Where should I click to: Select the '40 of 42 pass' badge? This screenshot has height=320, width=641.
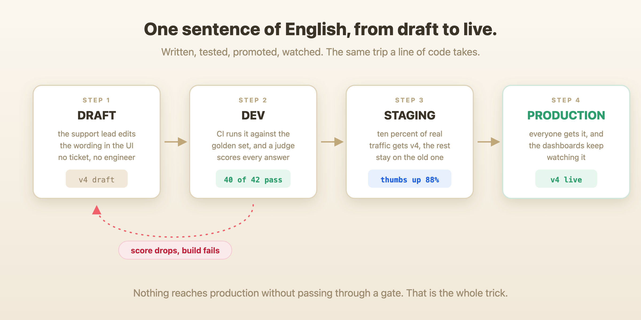click(253, 179)
